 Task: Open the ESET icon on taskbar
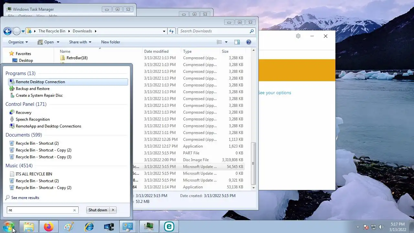(169, 227)
